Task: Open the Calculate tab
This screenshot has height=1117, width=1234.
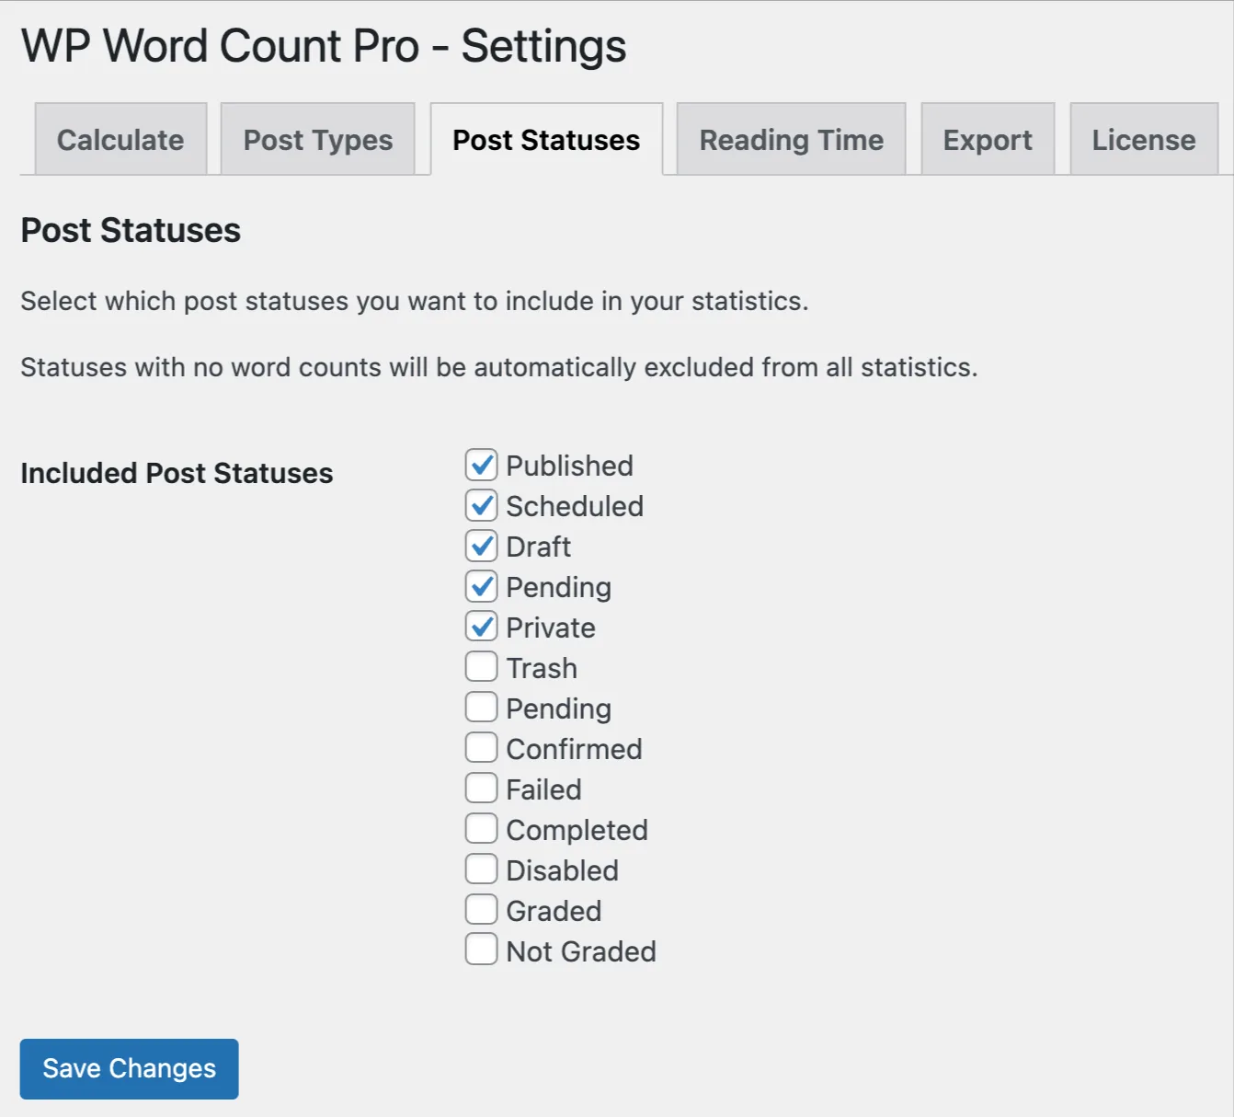Action: (120, 140)
